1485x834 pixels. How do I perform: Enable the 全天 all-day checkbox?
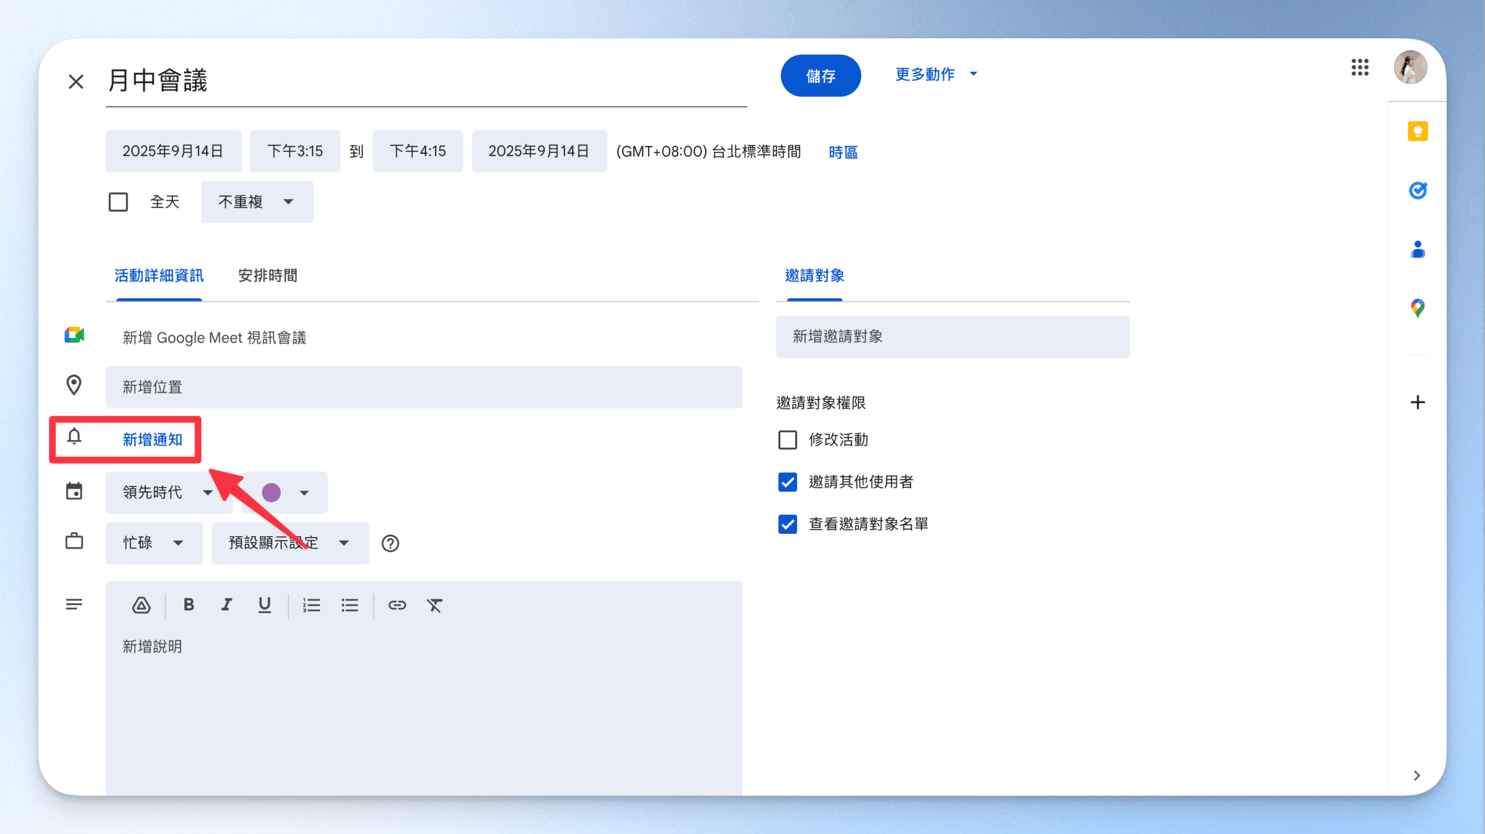[118, 202]
